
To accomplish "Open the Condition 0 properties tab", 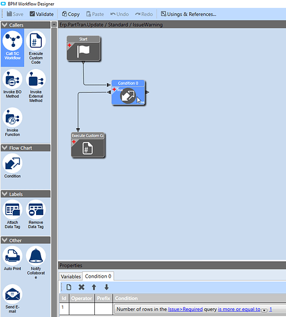I will (98, 276).
